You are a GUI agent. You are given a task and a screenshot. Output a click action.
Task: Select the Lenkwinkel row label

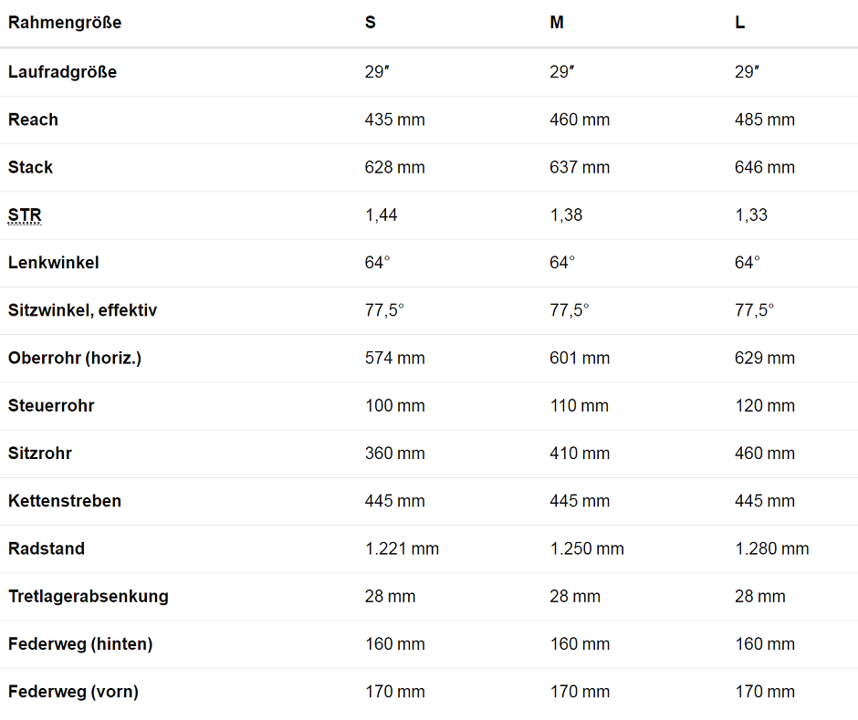[54, 263]
